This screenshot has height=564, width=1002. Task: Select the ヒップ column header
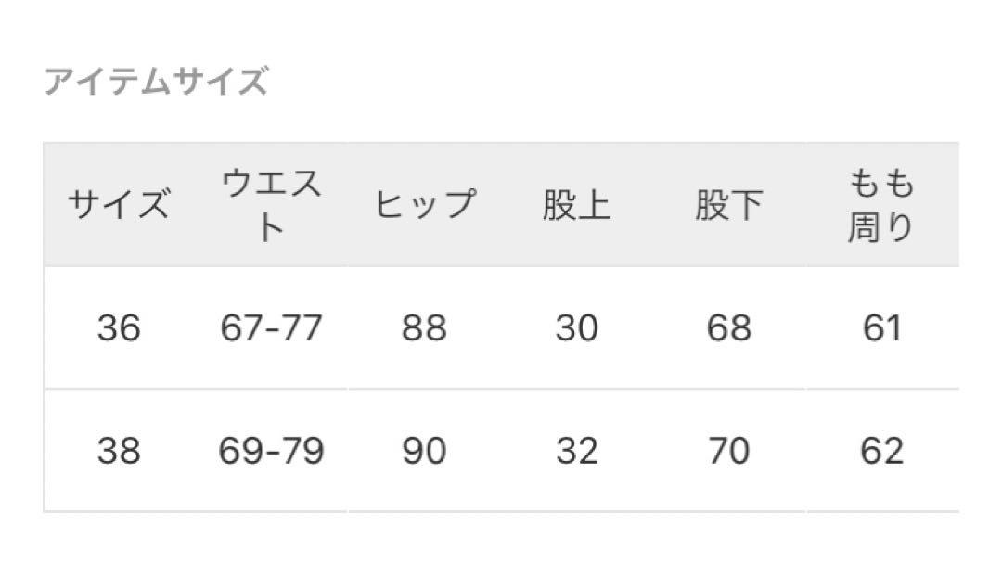coord(425,204)
